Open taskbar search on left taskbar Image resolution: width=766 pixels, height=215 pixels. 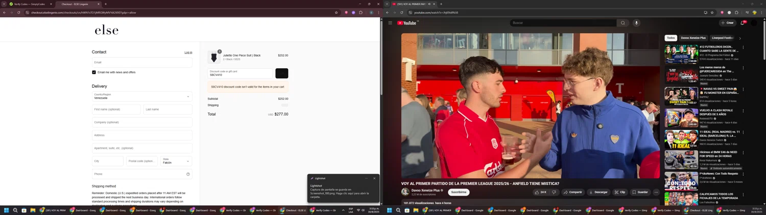tap(15, 210)
